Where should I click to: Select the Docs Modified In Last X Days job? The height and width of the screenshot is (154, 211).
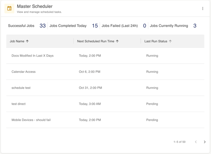point(33,56)
